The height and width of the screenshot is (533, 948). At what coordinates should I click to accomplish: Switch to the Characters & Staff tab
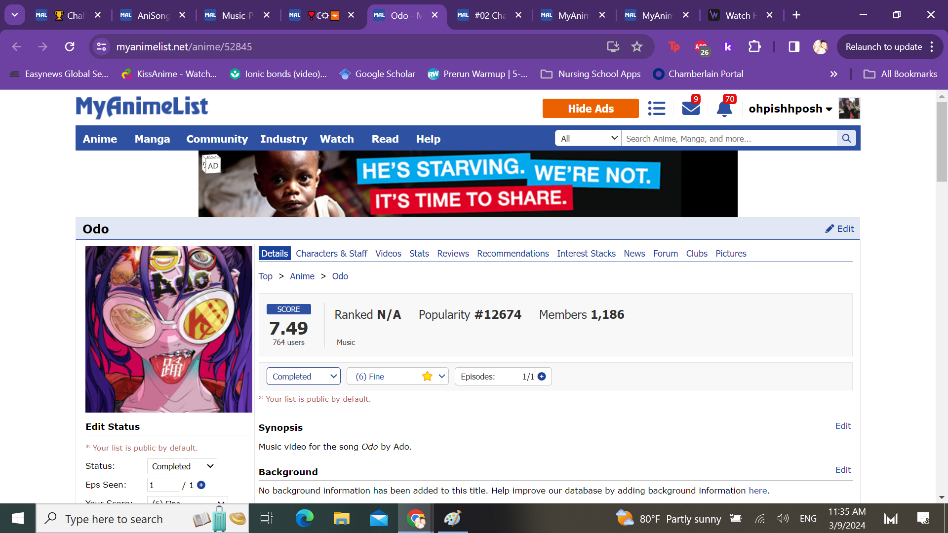(x=331, y=254)
